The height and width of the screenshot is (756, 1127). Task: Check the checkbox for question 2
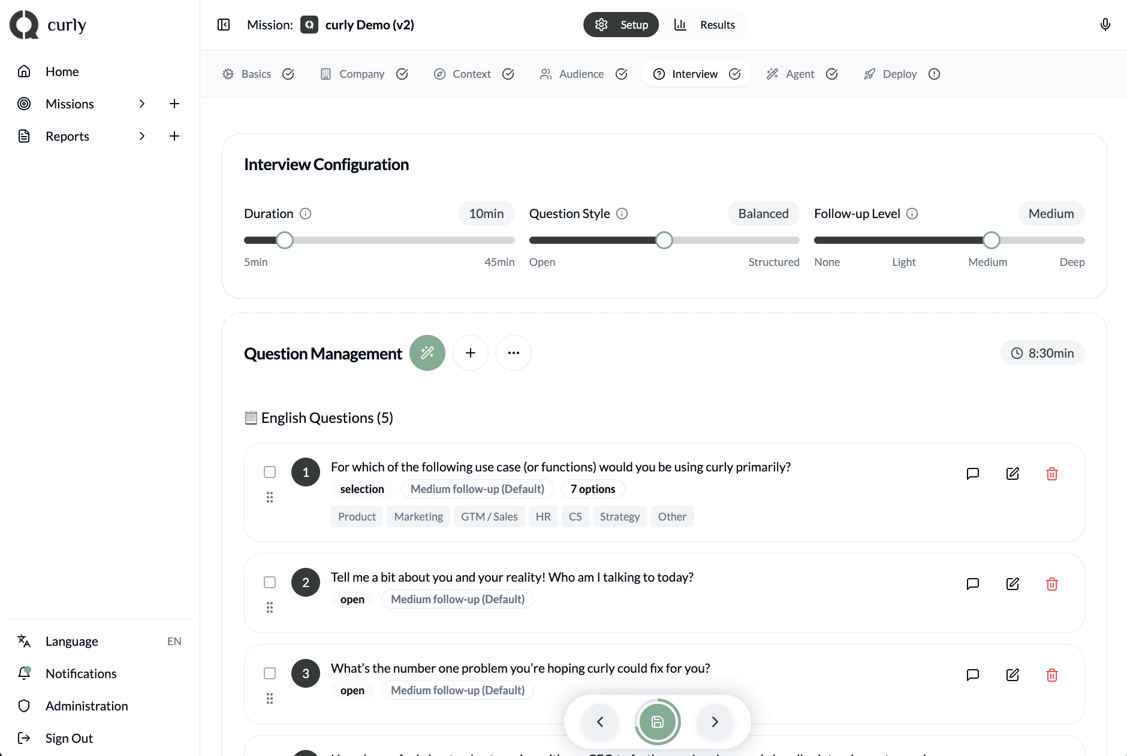coord(270,582)
